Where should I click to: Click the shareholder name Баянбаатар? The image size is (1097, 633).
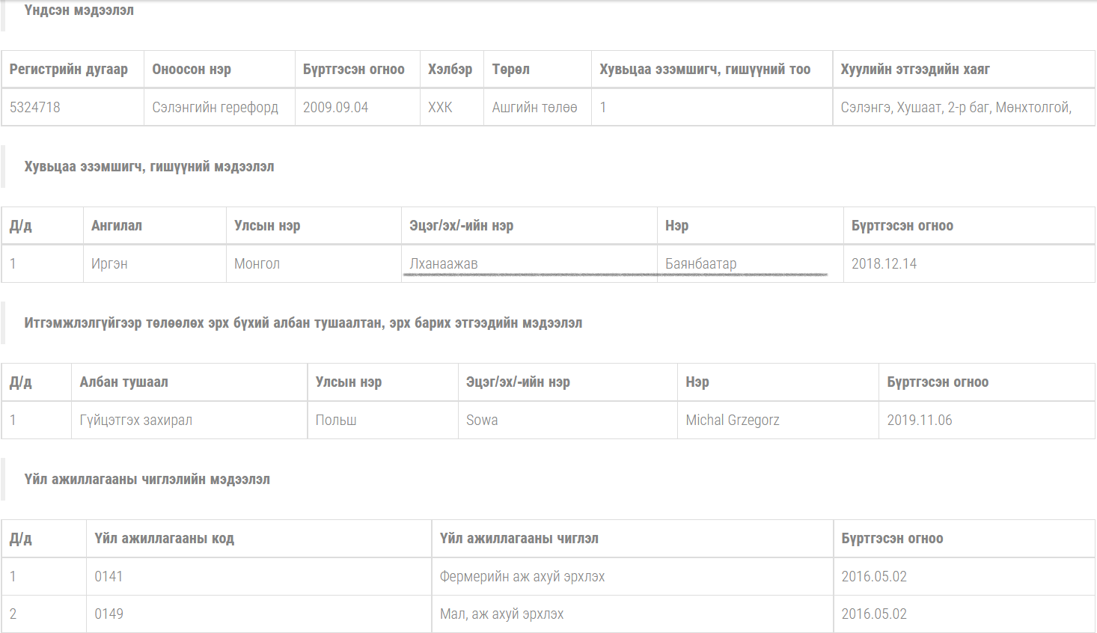click(x=700, y=263)
